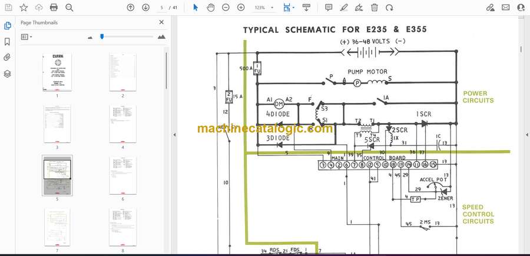Reduce thumbnail size small mountain icon
530x256 pixels.
90,37
